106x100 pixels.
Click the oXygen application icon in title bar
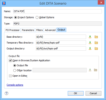tap(4, 3)
